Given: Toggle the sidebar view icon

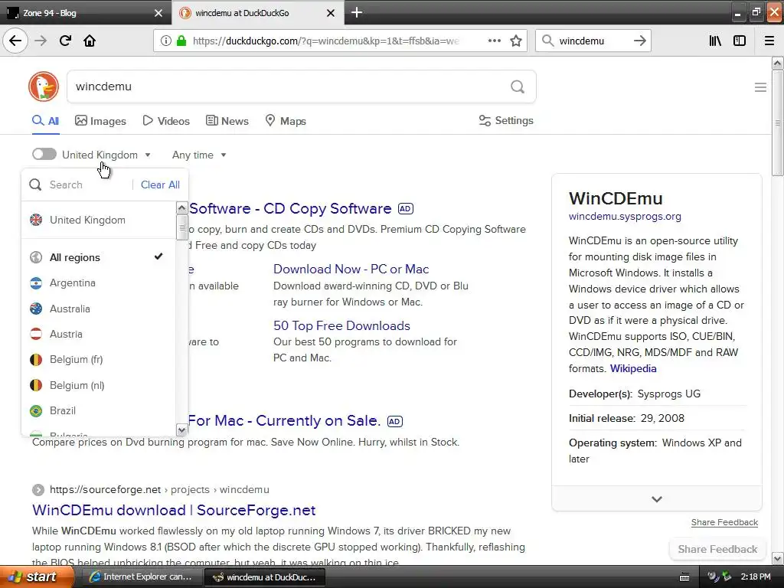Looking at the screenshot, I should 740,41.
